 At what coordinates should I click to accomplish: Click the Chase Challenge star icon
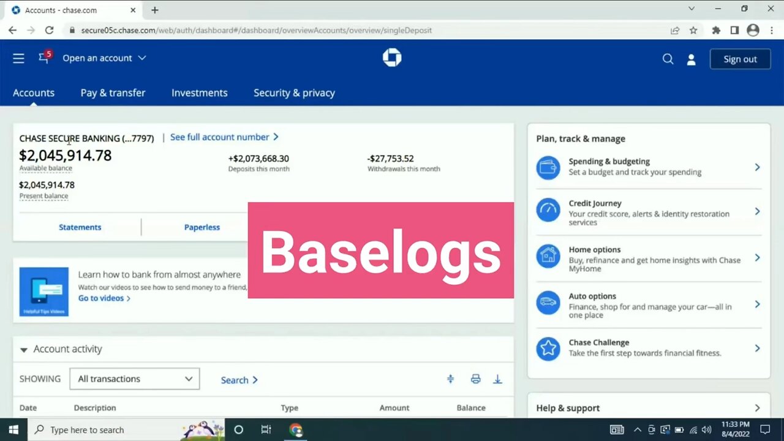click(548, 349)
